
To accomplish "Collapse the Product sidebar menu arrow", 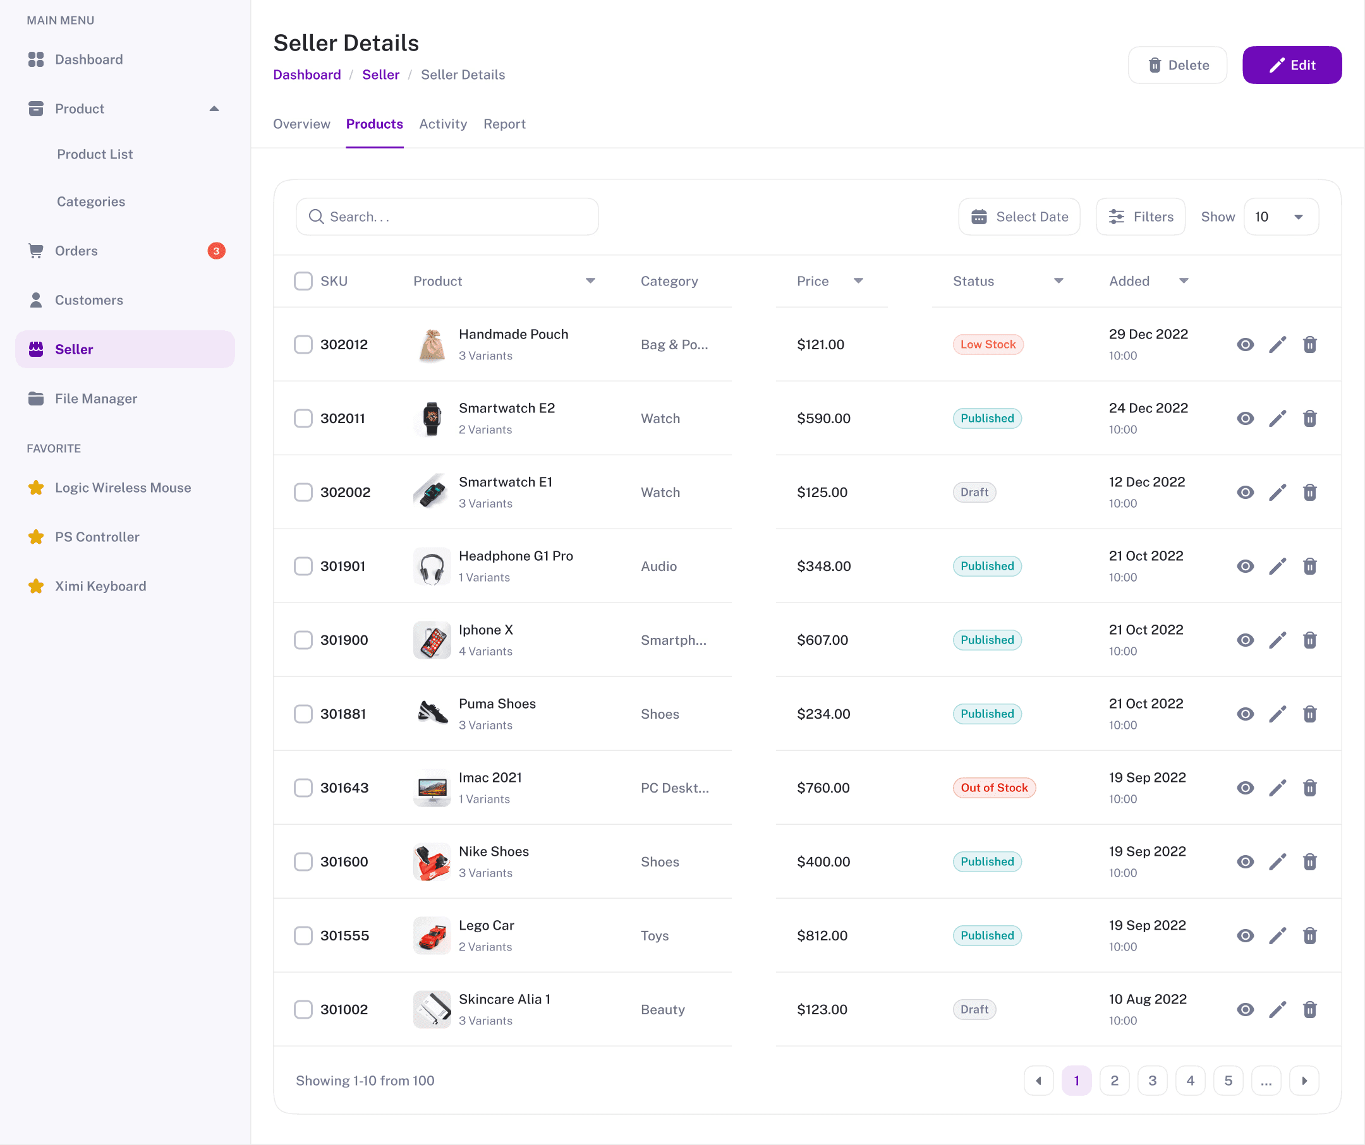I will [214, 109].
